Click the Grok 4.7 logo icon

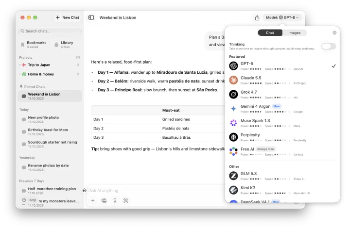pos(233,94)
